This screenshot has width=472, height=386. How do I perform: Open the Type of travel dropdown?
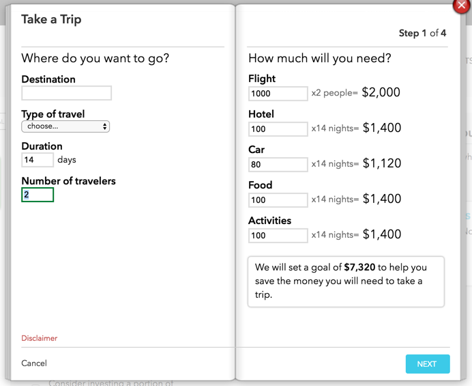pyautogui.click(x=65, y=126)
